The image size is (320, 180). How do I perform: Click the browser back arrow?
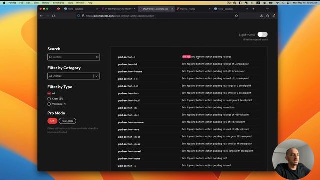pyautogui.click(x=41, y=16)
